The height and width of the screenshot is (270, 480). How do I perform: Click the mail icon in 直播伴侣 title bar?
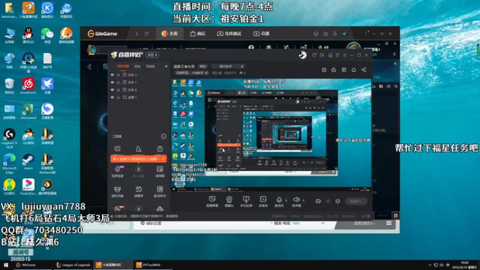(314, 55)
